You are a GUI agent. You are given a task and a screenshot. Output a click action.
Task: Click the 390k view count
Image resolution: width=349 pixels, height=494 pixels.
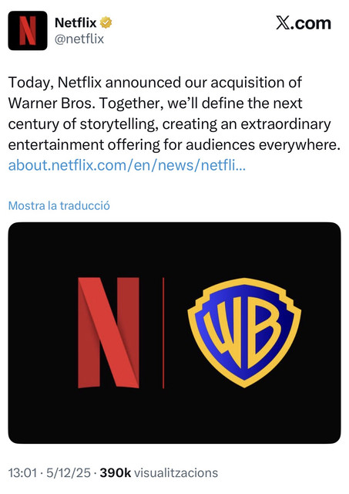115,473
